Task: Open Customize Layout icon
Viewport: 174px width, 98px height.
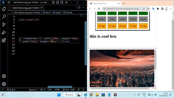Action: coord(66,2)
